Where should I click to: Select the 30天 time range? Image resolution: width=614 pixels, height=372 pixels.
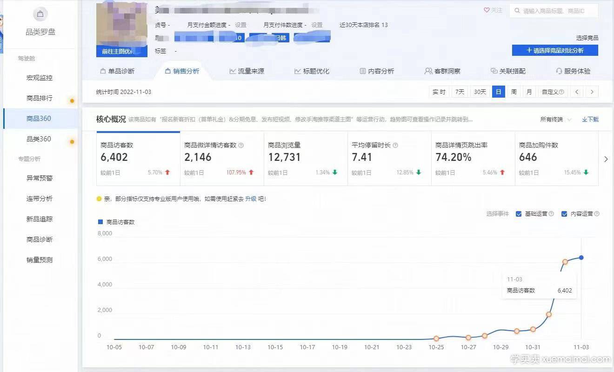pyautogui.click(x=480, y=92)
